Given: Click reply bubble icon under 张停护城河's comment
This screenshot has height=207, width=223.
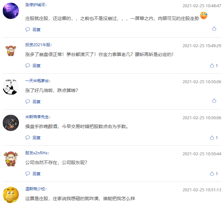Looking at the screenshot, I should (28, 29).
